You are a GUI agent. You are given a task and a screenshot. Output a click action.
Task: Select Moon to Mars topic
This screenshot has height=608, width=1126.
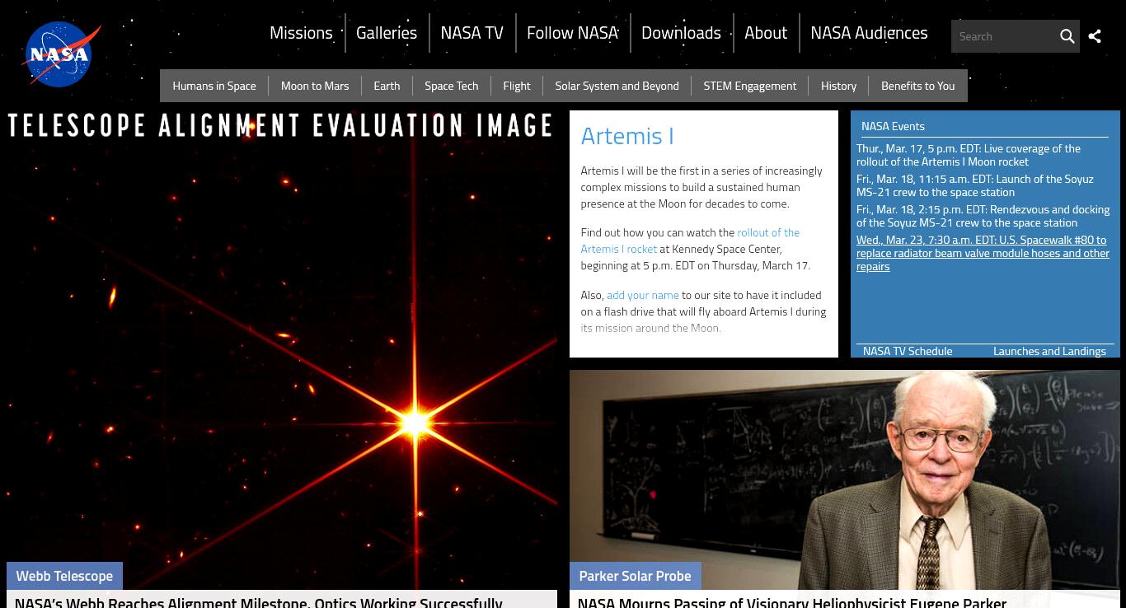pos(315,86)
